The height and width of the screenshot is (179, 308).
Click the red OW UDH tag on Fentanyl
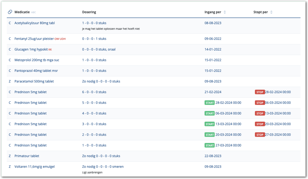click(60, 39)
